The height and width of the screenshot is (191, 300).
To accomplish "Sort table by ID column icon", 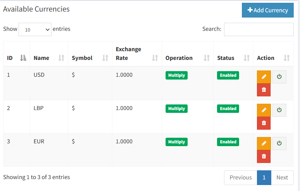I will coord(23,58).
